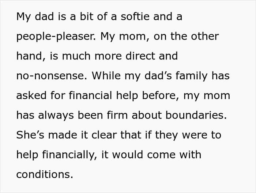The height and width of the screenshot is (193, 256).
Task: Click the word "financially" in the text
Action: click(68, 155)
